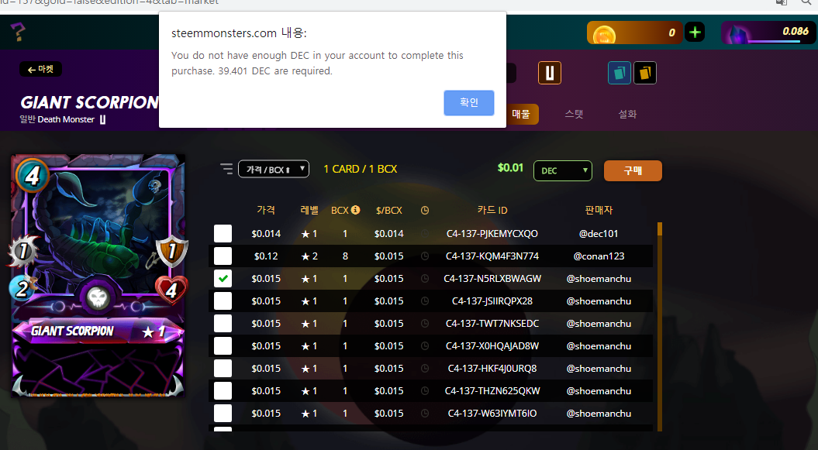Sort by the $/BCX column header
The height and width of the screenshot is (450, 818).
[x=388, y=211]
